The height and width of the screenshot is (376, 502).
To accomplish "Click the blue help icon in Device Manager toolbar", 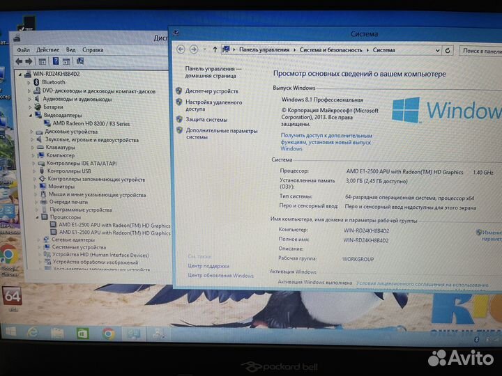I will click(55, 61).
